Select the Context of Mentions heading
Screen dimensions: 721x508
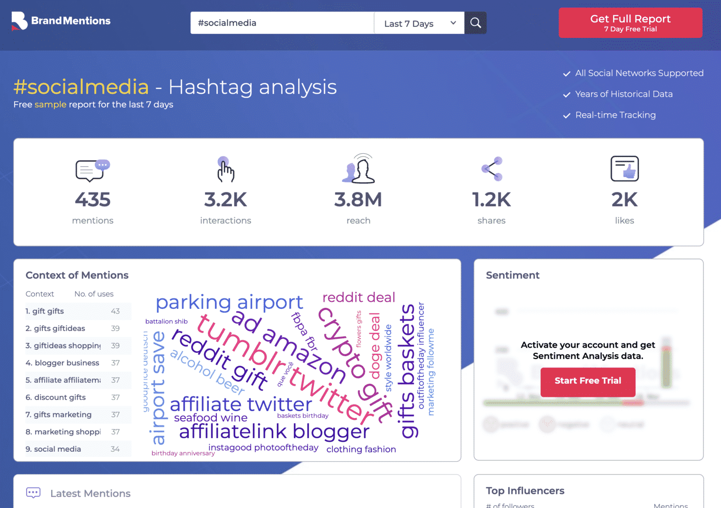click(77, 275)
